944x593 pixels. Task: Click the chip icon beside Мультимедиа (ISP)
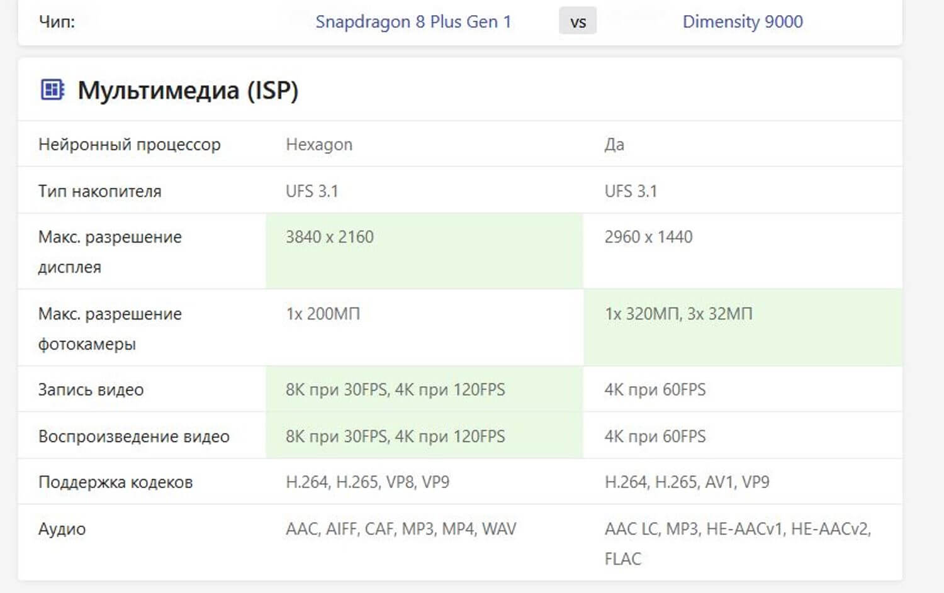52,90
